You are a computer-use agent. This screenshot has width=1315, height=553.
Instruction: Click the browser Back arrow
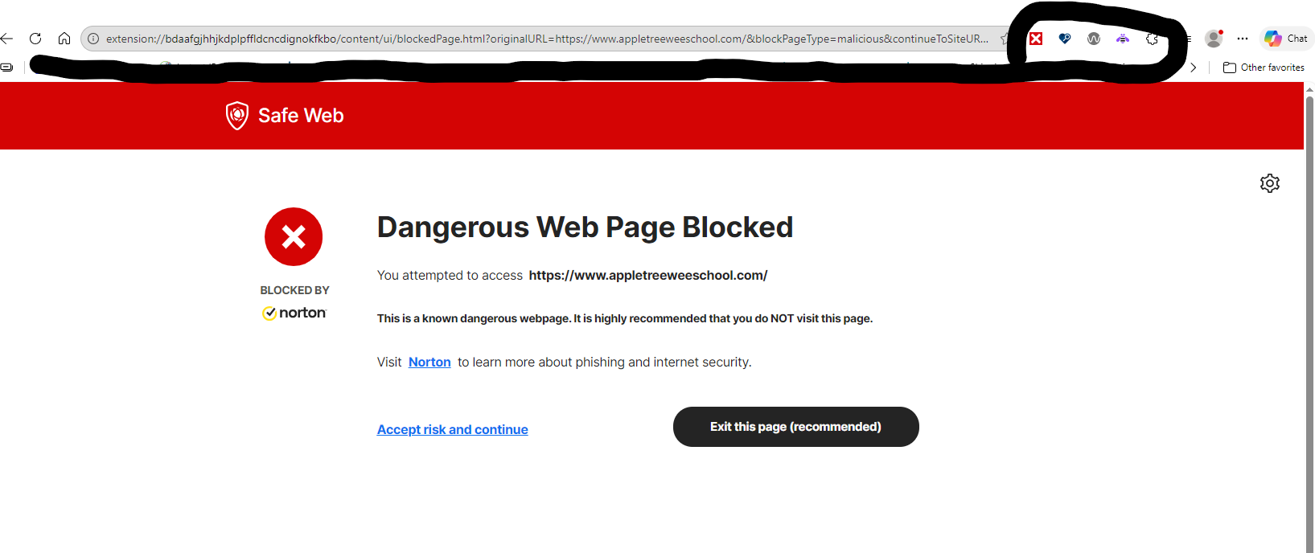[x=7, y=39]
